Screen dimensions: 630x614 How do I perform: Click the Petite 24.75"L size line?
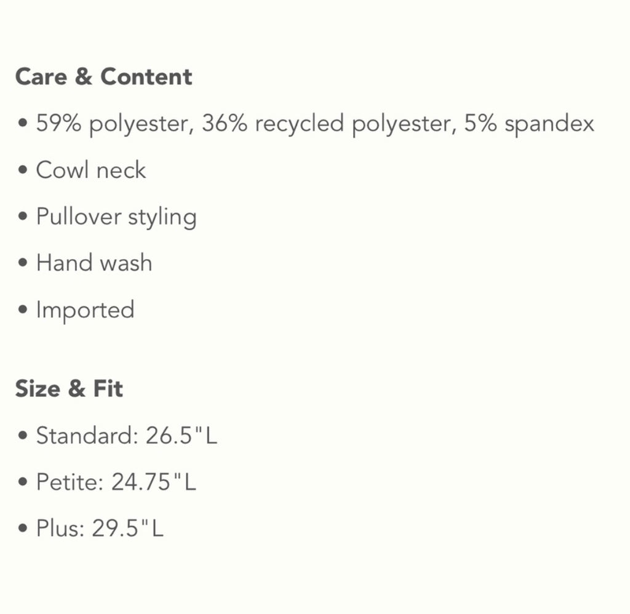tap(116, 482)
